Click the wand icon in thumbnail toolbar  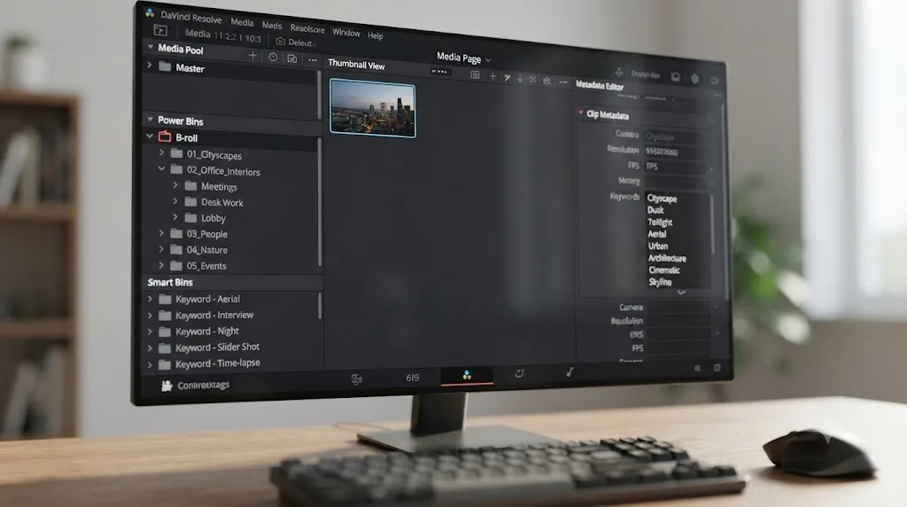point(507,77)
